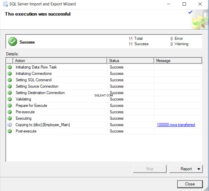Screen dimensions: 209x191
Task: Click the Message column header
Action: point(178,61)
